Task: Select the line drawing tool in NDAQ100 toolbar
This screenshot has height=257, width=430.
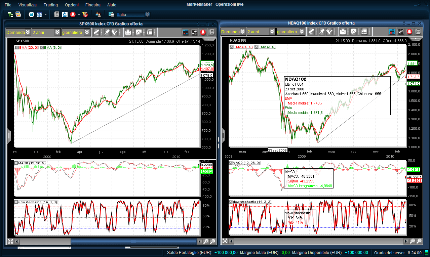Action: (311, 32)
